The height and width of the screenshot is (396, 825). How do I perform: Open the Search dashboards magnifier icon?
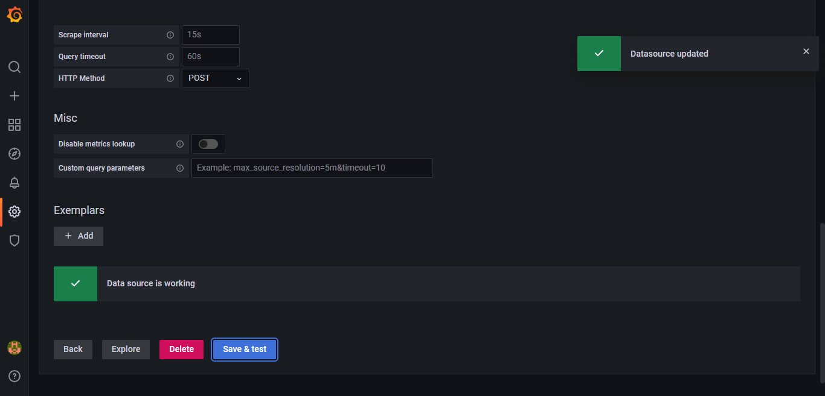pos(14,67)
